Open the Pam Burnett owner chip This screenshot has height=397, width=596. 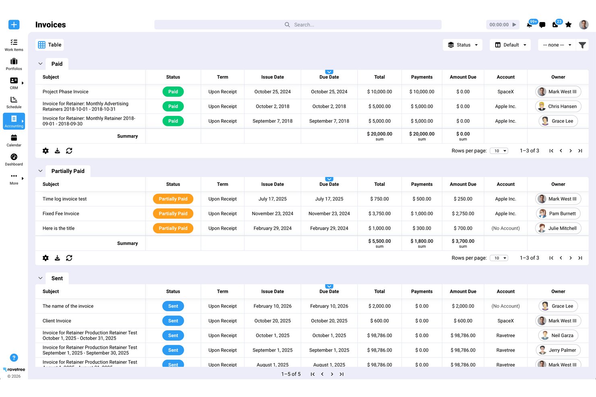(558, 214)
